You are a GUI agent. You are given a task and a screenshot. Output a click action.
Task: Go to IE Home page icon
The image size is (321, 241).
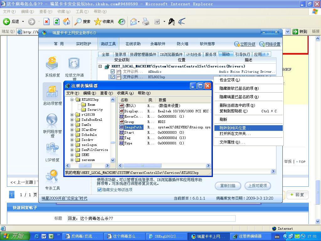click(66, 22)
